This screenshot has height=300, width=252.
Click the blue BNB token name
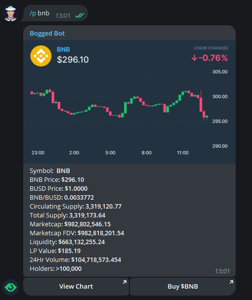[x=63, y=49]
